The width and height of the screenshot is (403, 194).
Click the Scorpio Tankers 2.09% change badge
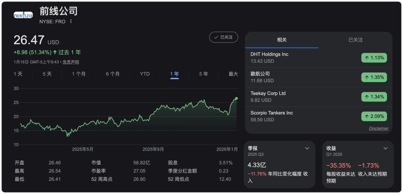[x=374, y=116]
